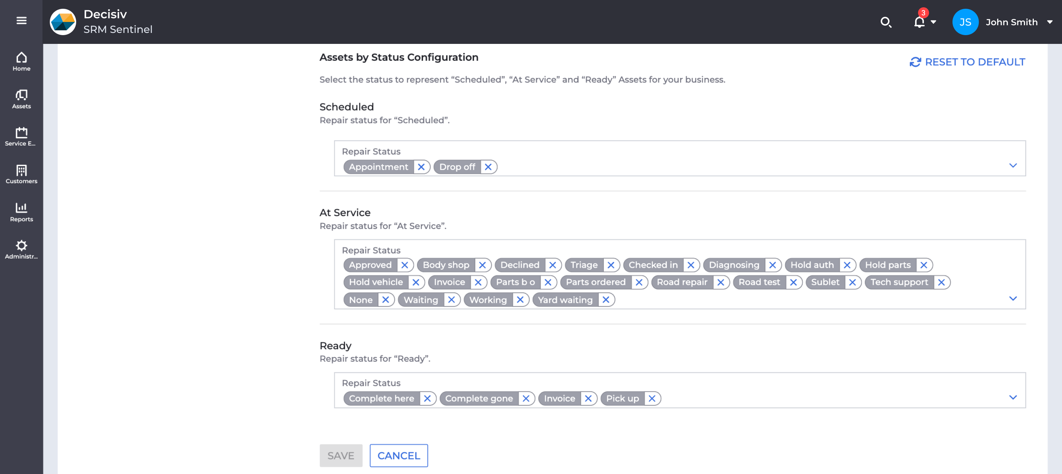Open Customers in sidebar
Viewport: 1062px width, 474px height.
pos(22,174)
